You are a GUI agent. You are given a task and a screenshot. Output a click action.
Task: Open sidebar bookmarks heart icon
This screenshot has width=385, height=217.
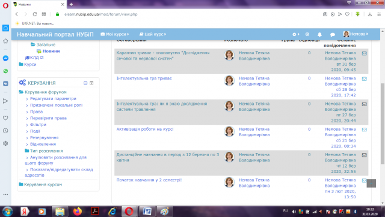click(5, 118)
